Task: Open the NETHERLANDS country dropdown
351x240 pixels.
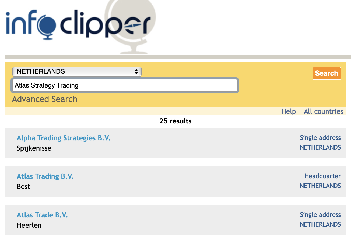Action: point(77,71)
